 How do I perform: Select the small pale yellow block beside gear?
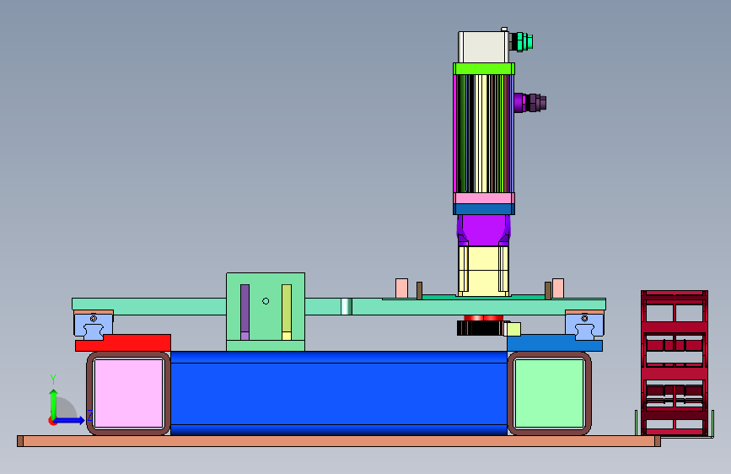[513, 329]
